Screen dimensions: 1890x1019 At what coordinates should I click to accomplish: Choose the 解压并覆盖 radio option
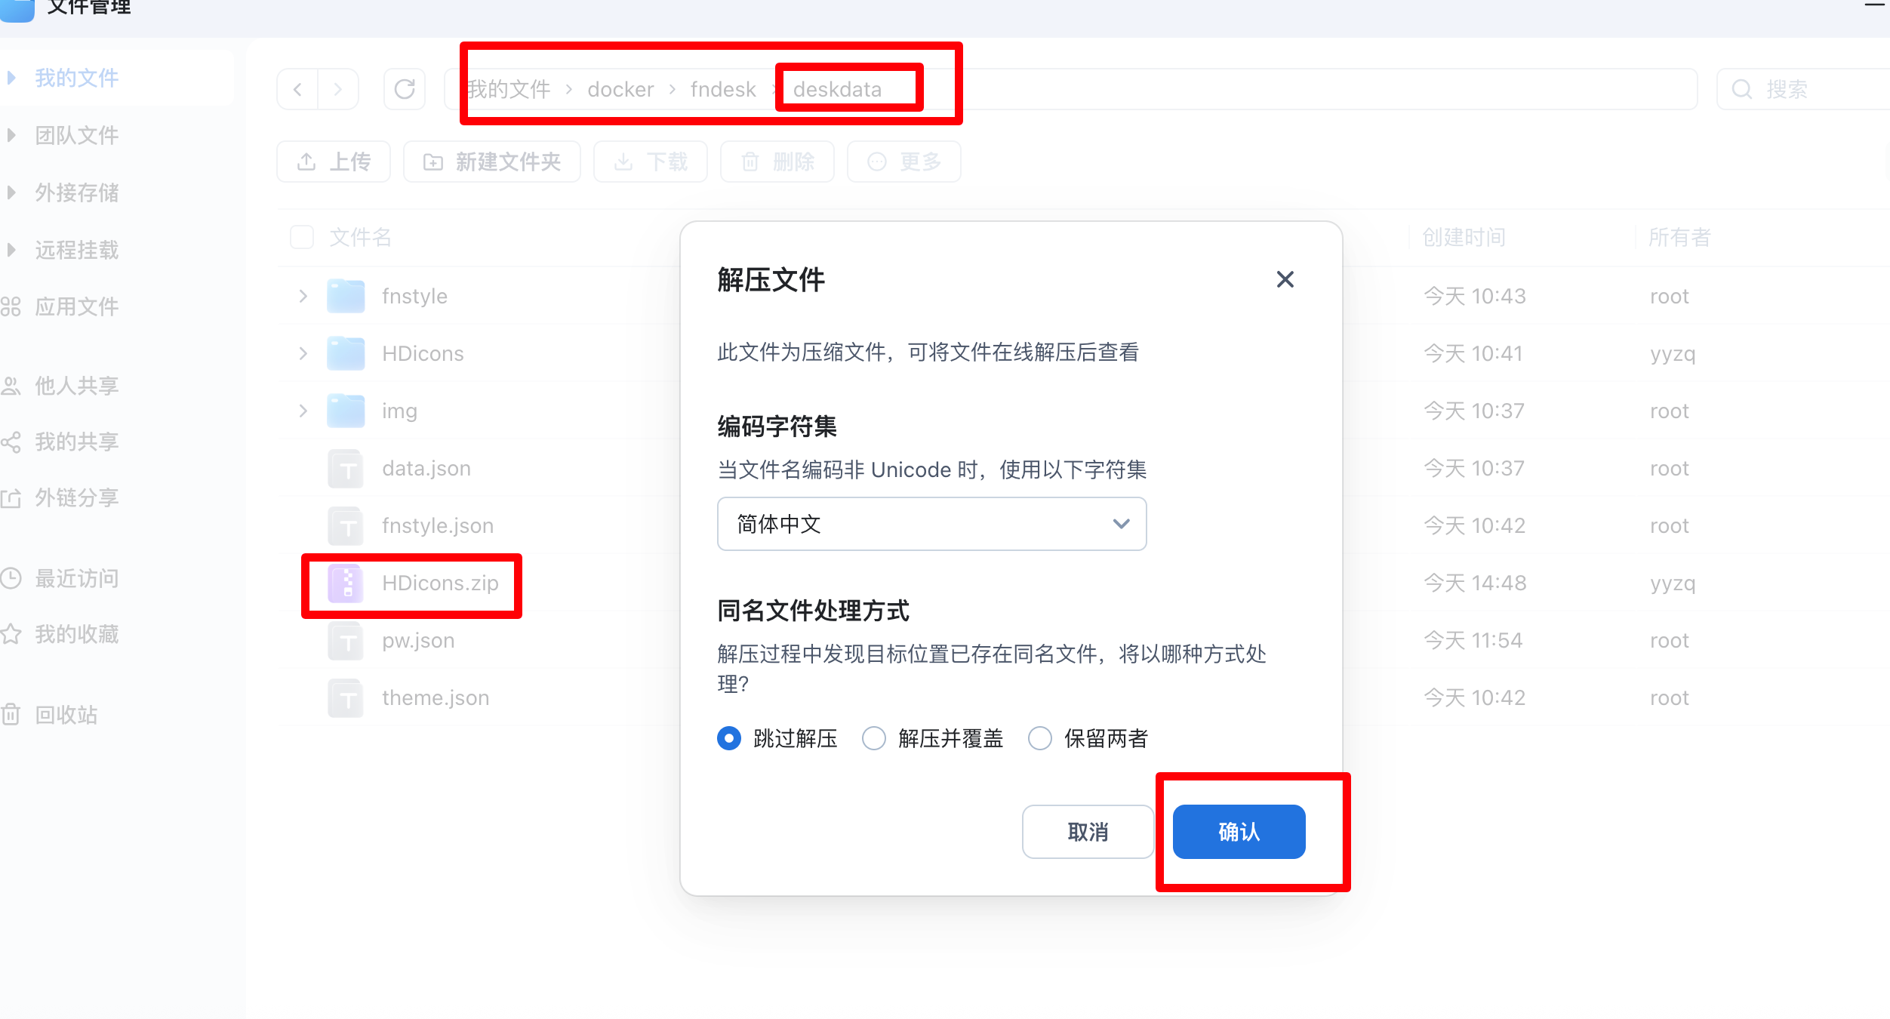pyautogui.click(x=874, y=738)
